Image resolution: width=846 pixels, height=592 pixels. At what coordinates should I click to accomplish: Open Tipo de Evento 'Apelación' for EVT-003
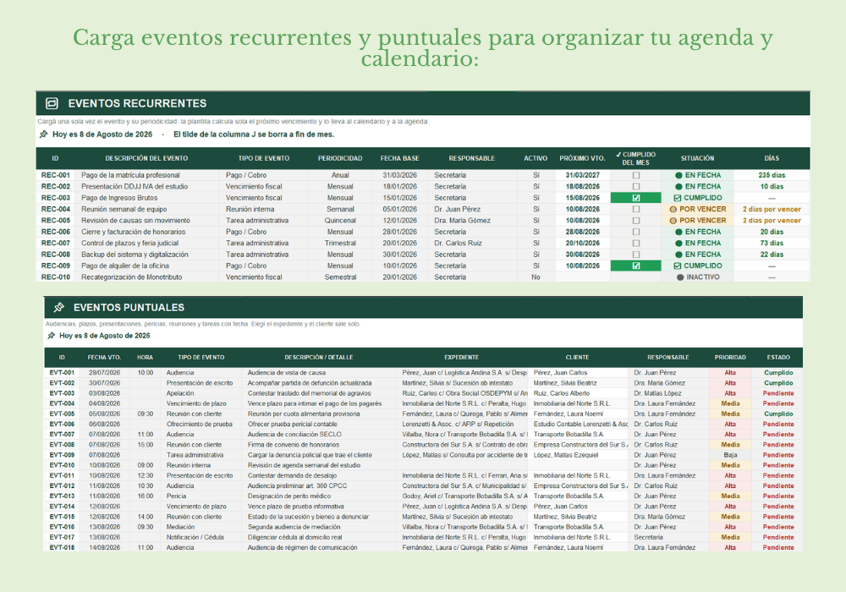[x=201, y=393]
